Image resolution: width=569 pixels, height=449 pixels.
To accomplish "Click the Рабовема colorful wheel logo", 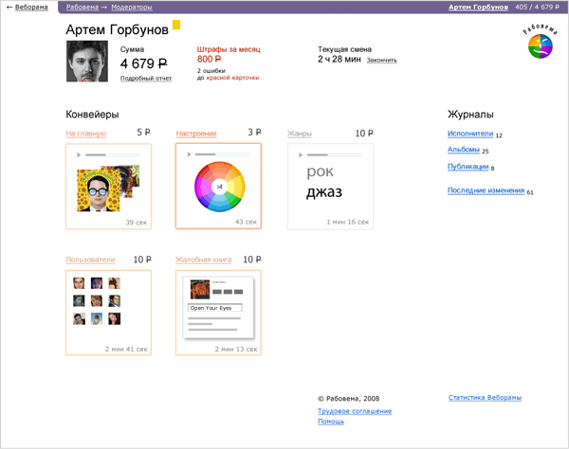I will pyautogui.click(x=538, y=45).
